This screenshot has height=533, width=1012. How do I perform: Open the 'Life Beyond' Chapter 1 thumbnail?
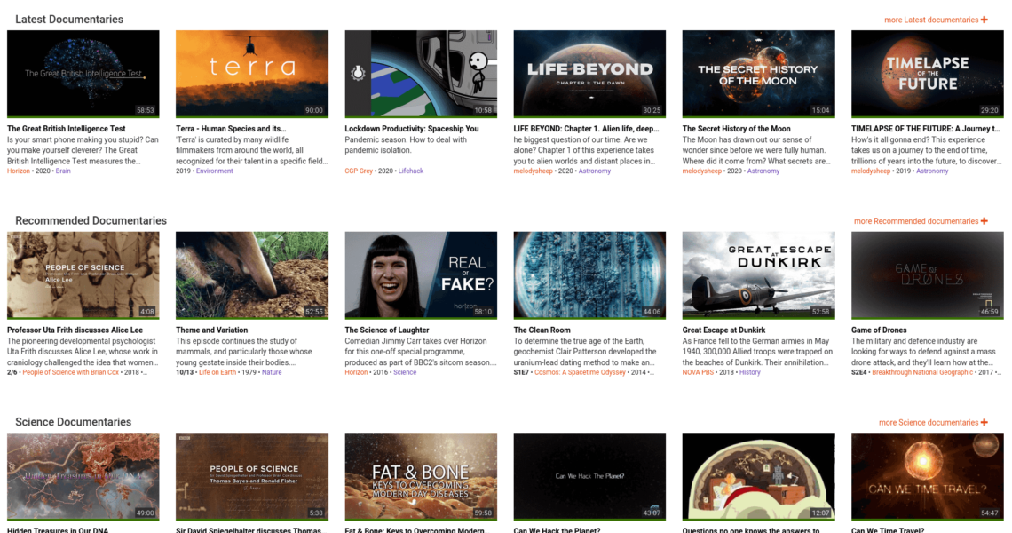(589, 74)
